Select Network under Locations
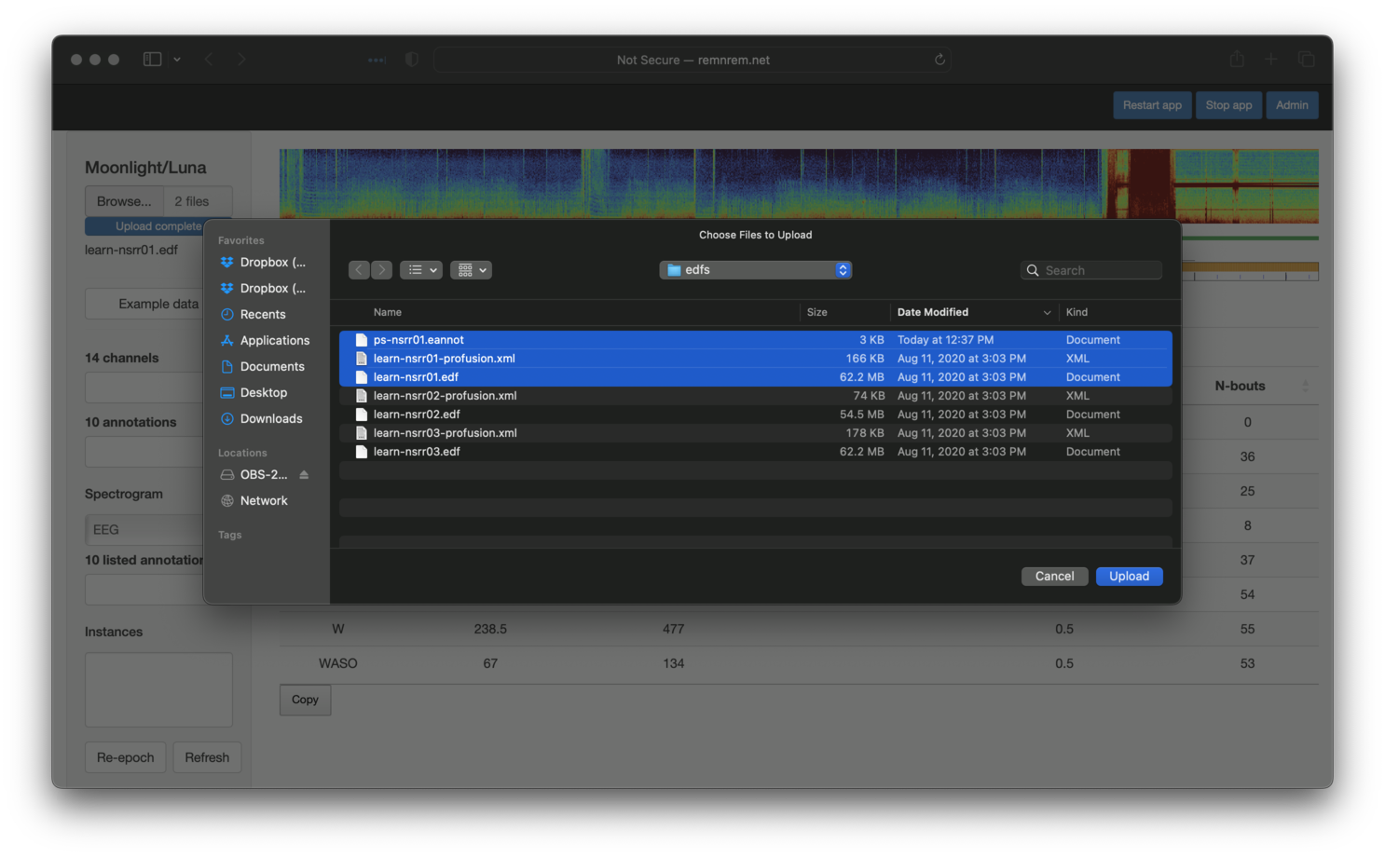 263,501
